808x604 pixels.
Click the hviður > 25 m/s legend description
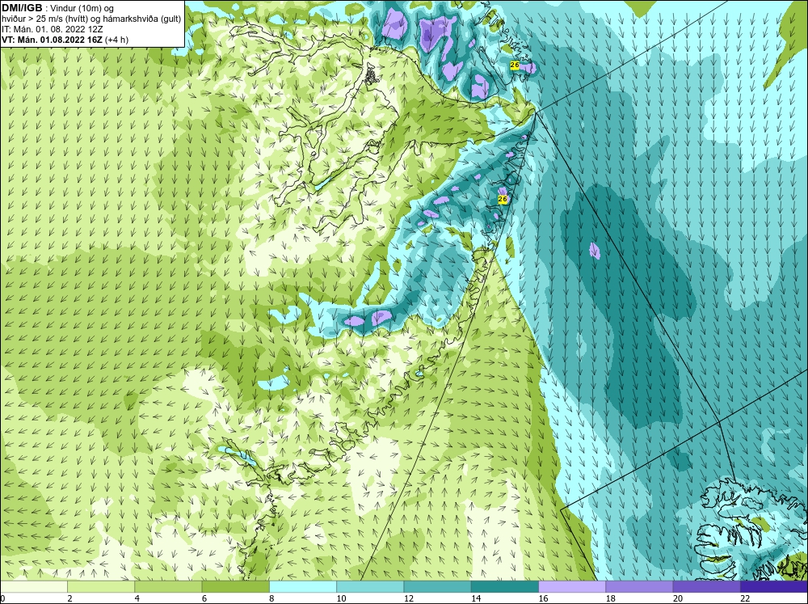[x=92, y=19]
